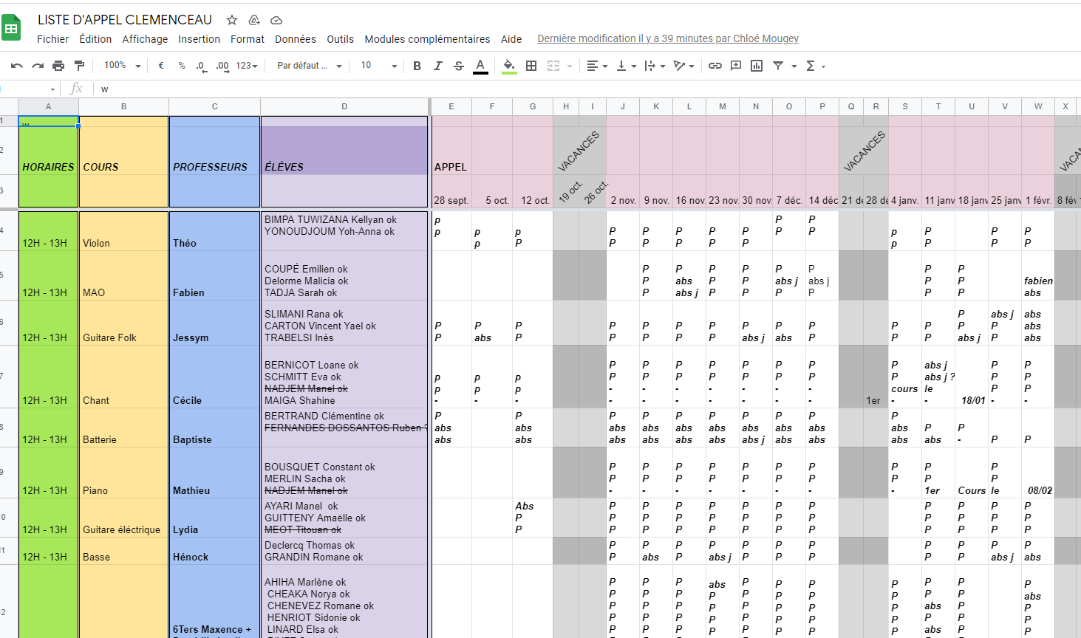
Task: Open the 100% zoom dropdown
Action: click(x=123, y=66)
